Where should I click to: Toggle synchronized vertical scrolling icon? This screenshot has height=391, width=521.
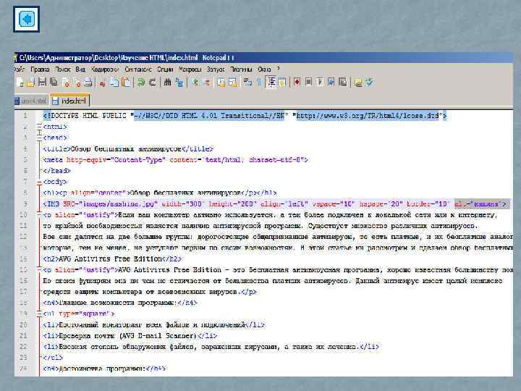click(221, 82)
